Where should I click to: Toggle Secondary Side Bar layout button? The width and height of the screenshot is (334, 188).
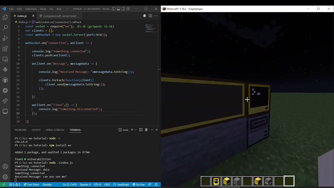pos(123,9)
